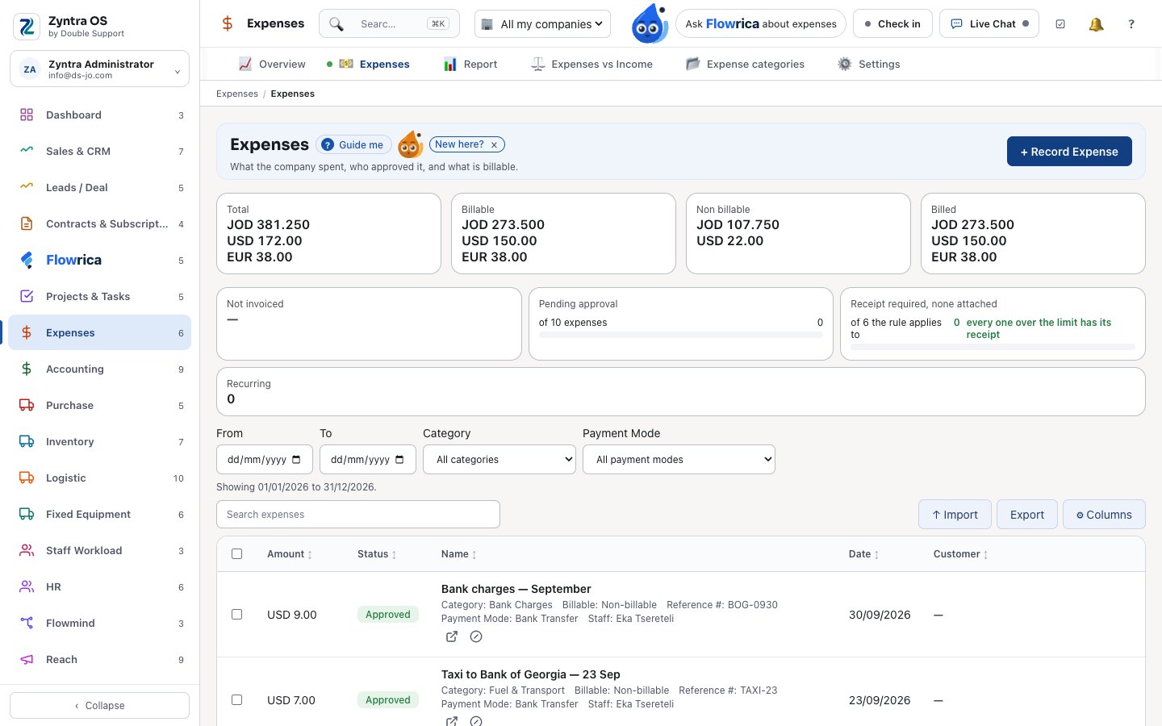Open external link icon for Bank charges expense

(x=452, y=636)
